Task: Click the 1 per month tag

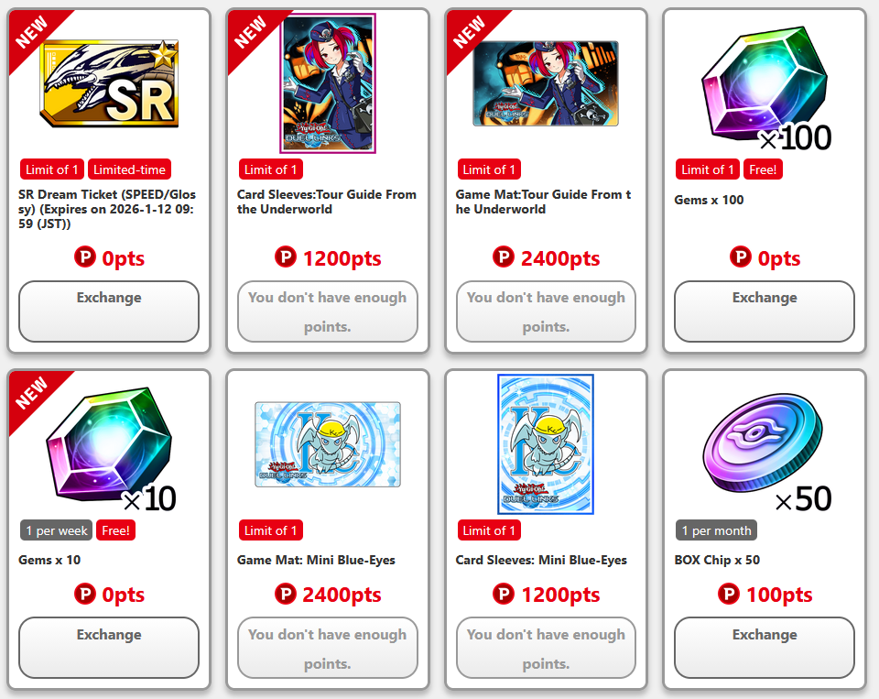Action: [x=716, y=530]
